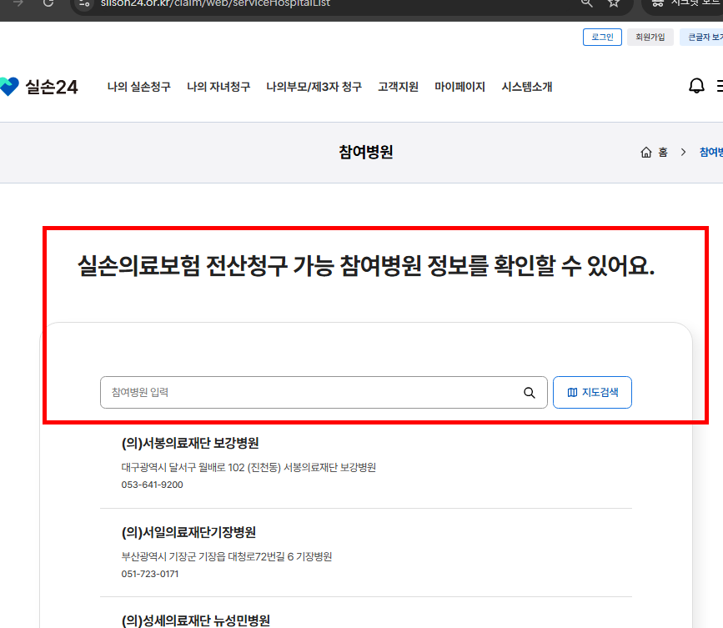Open 고객지원 menu
The image size is (723, 628).
[398, 87]
